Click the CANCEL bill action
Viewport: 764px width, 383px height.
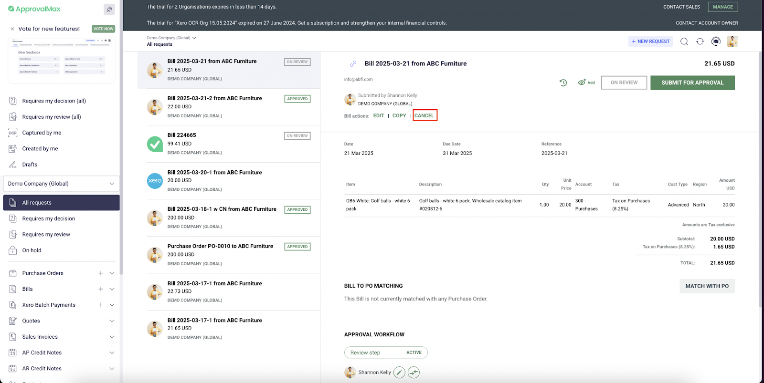click(424, 116)
